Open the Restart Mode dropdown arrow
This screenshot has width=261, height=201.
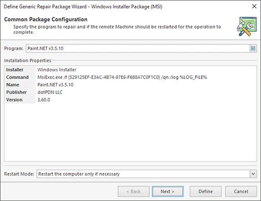tap(253, 174)
